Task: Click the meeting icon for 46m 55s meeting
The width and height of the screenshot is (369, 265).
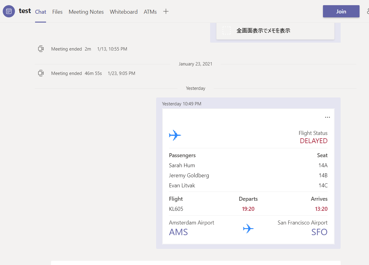Action: tap(41, 73)
